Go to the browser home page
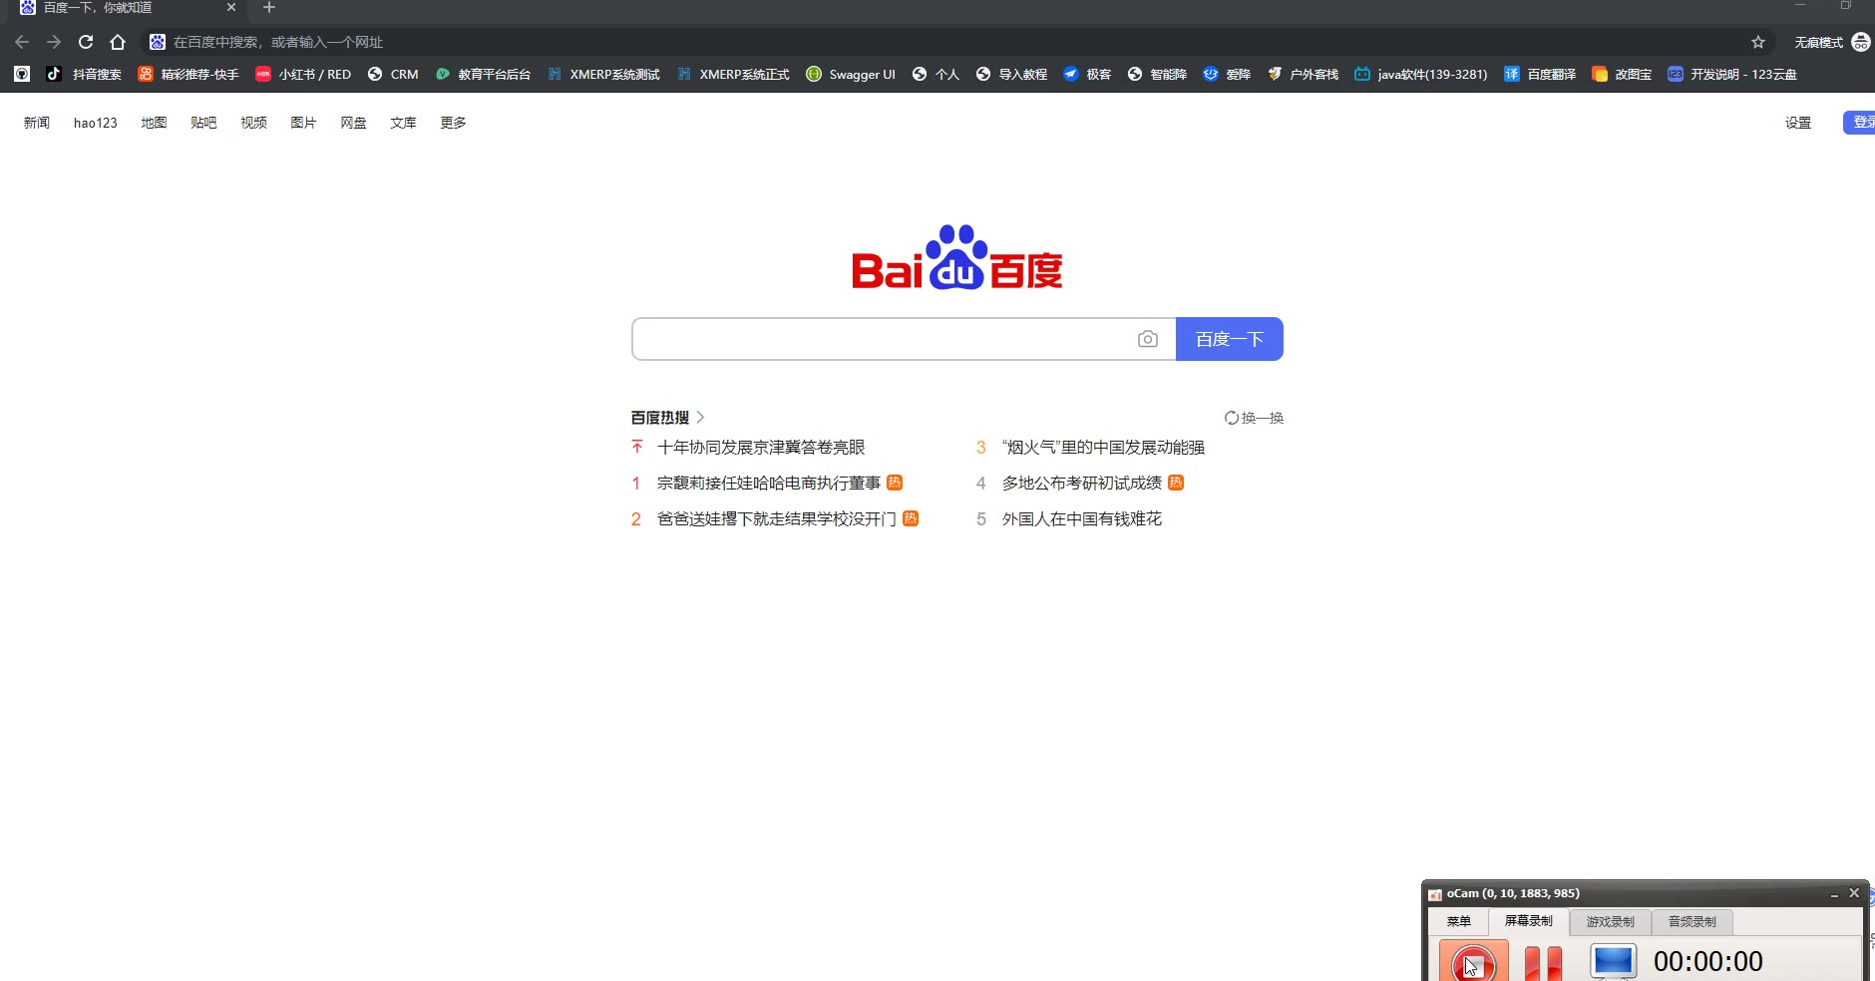The height and width of the screenshot is (981, 1875). 118,42
